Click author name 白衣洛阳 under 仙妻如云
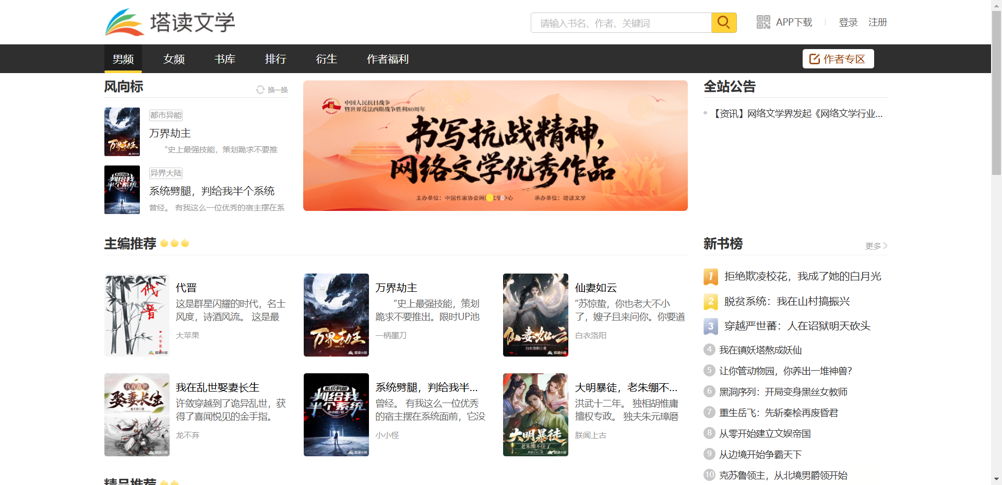The image size is (1002, 485). click(x=590, y=335)
